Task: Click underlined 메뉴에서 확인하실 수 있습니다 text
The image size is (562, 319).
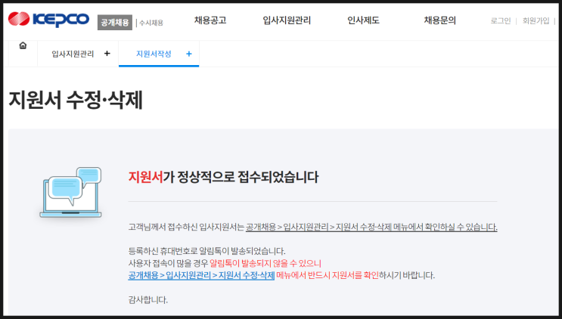Action: (x=446, y=227)
